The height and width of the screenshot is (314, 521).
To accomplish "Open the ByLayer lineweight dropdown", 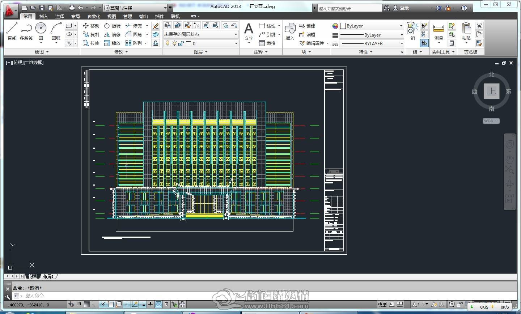I will point(372,35).
